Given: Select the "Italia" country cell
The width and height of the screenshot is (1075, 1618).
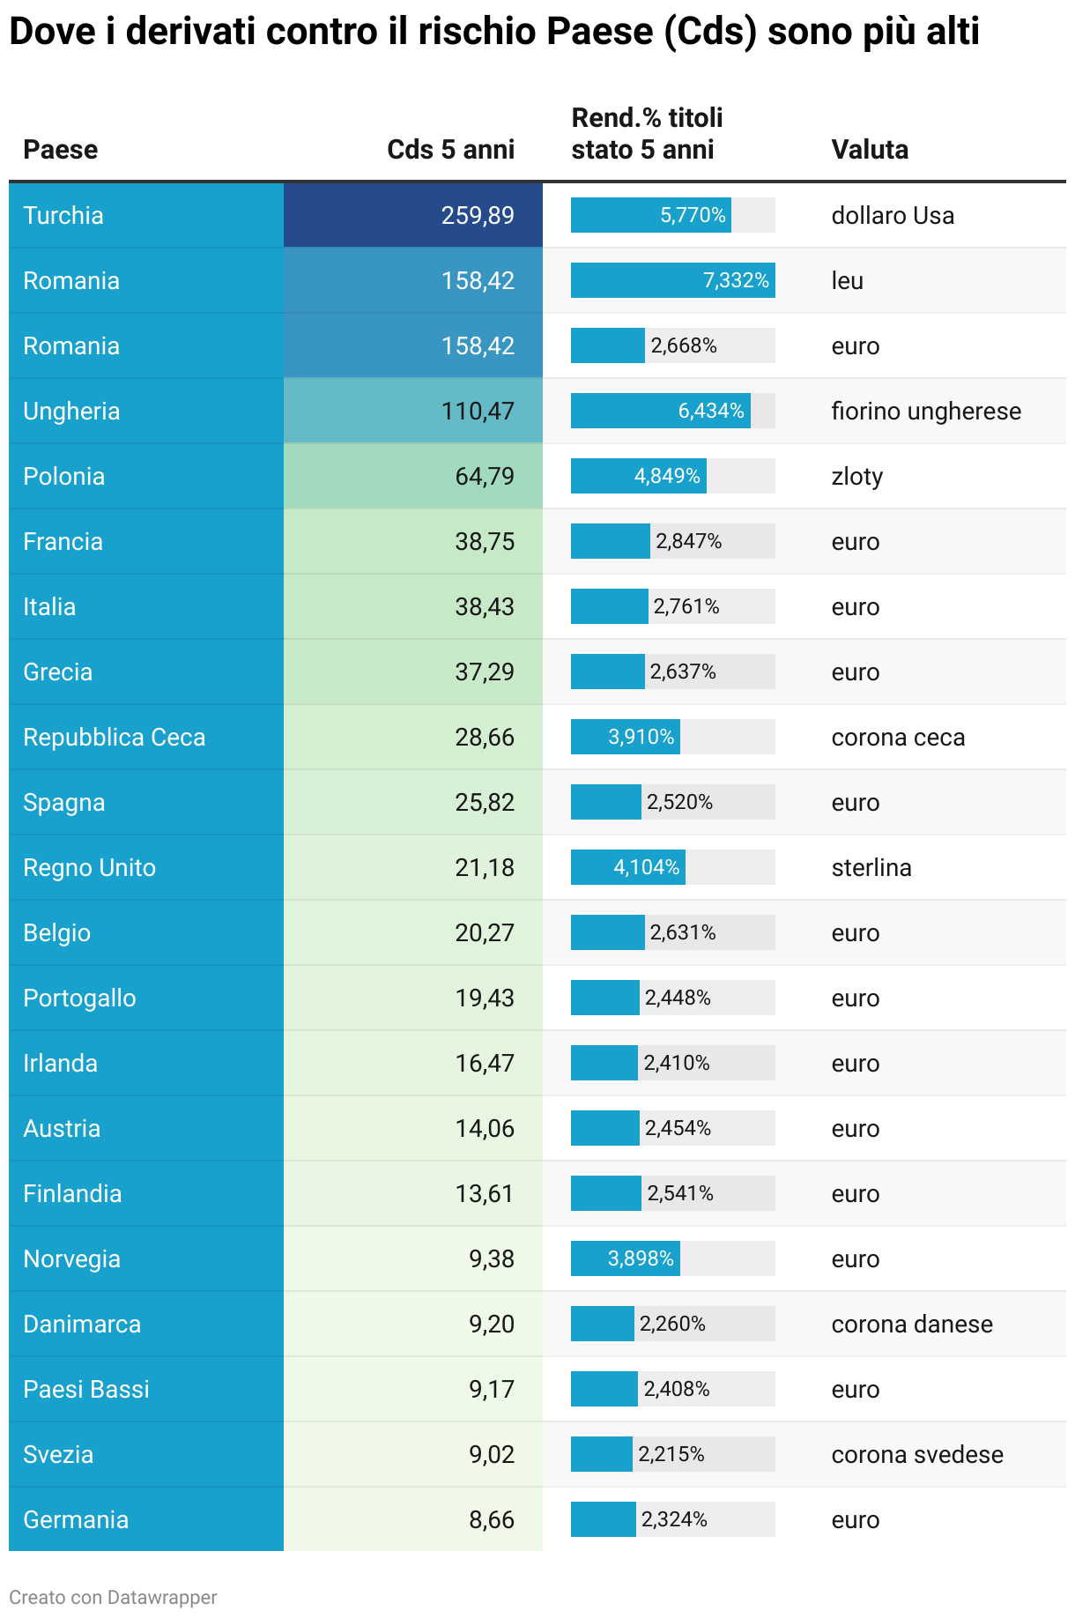Looking at the screenshot, I should pyautogui.click(x=49, y=606).
